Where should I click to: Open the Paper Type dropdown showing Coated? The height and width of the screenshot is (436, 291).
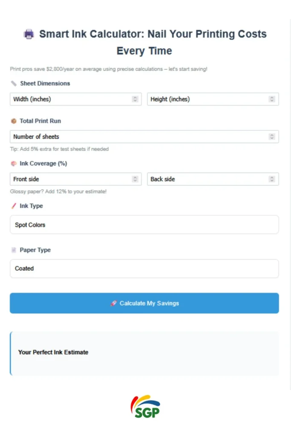144,269
